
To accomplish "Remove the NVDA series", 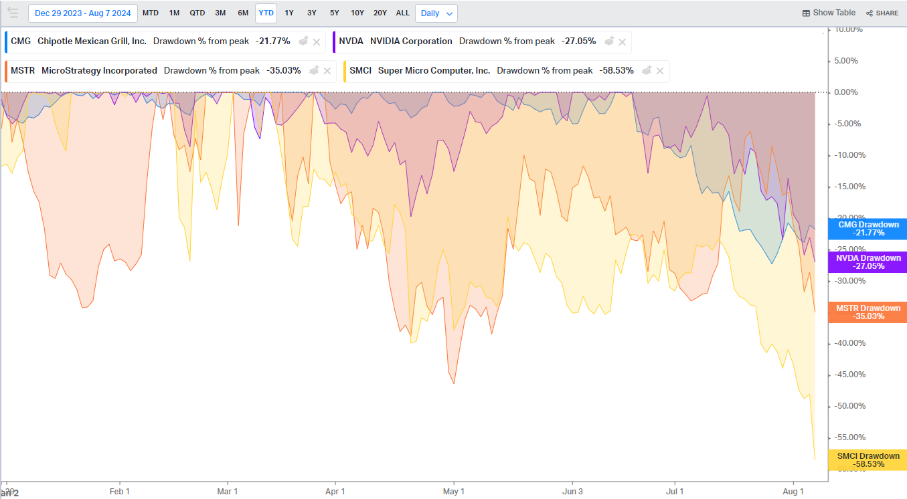I will 623,42.
